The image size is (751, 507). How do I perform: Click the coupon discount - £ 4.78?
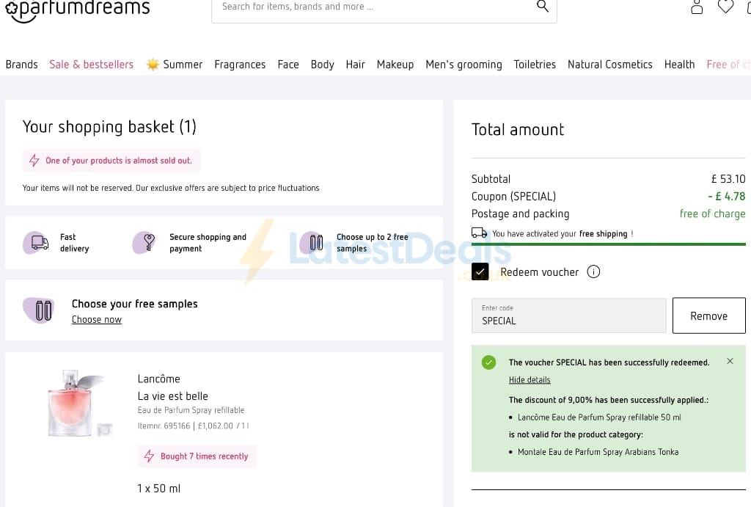click(x=727, y=196)
